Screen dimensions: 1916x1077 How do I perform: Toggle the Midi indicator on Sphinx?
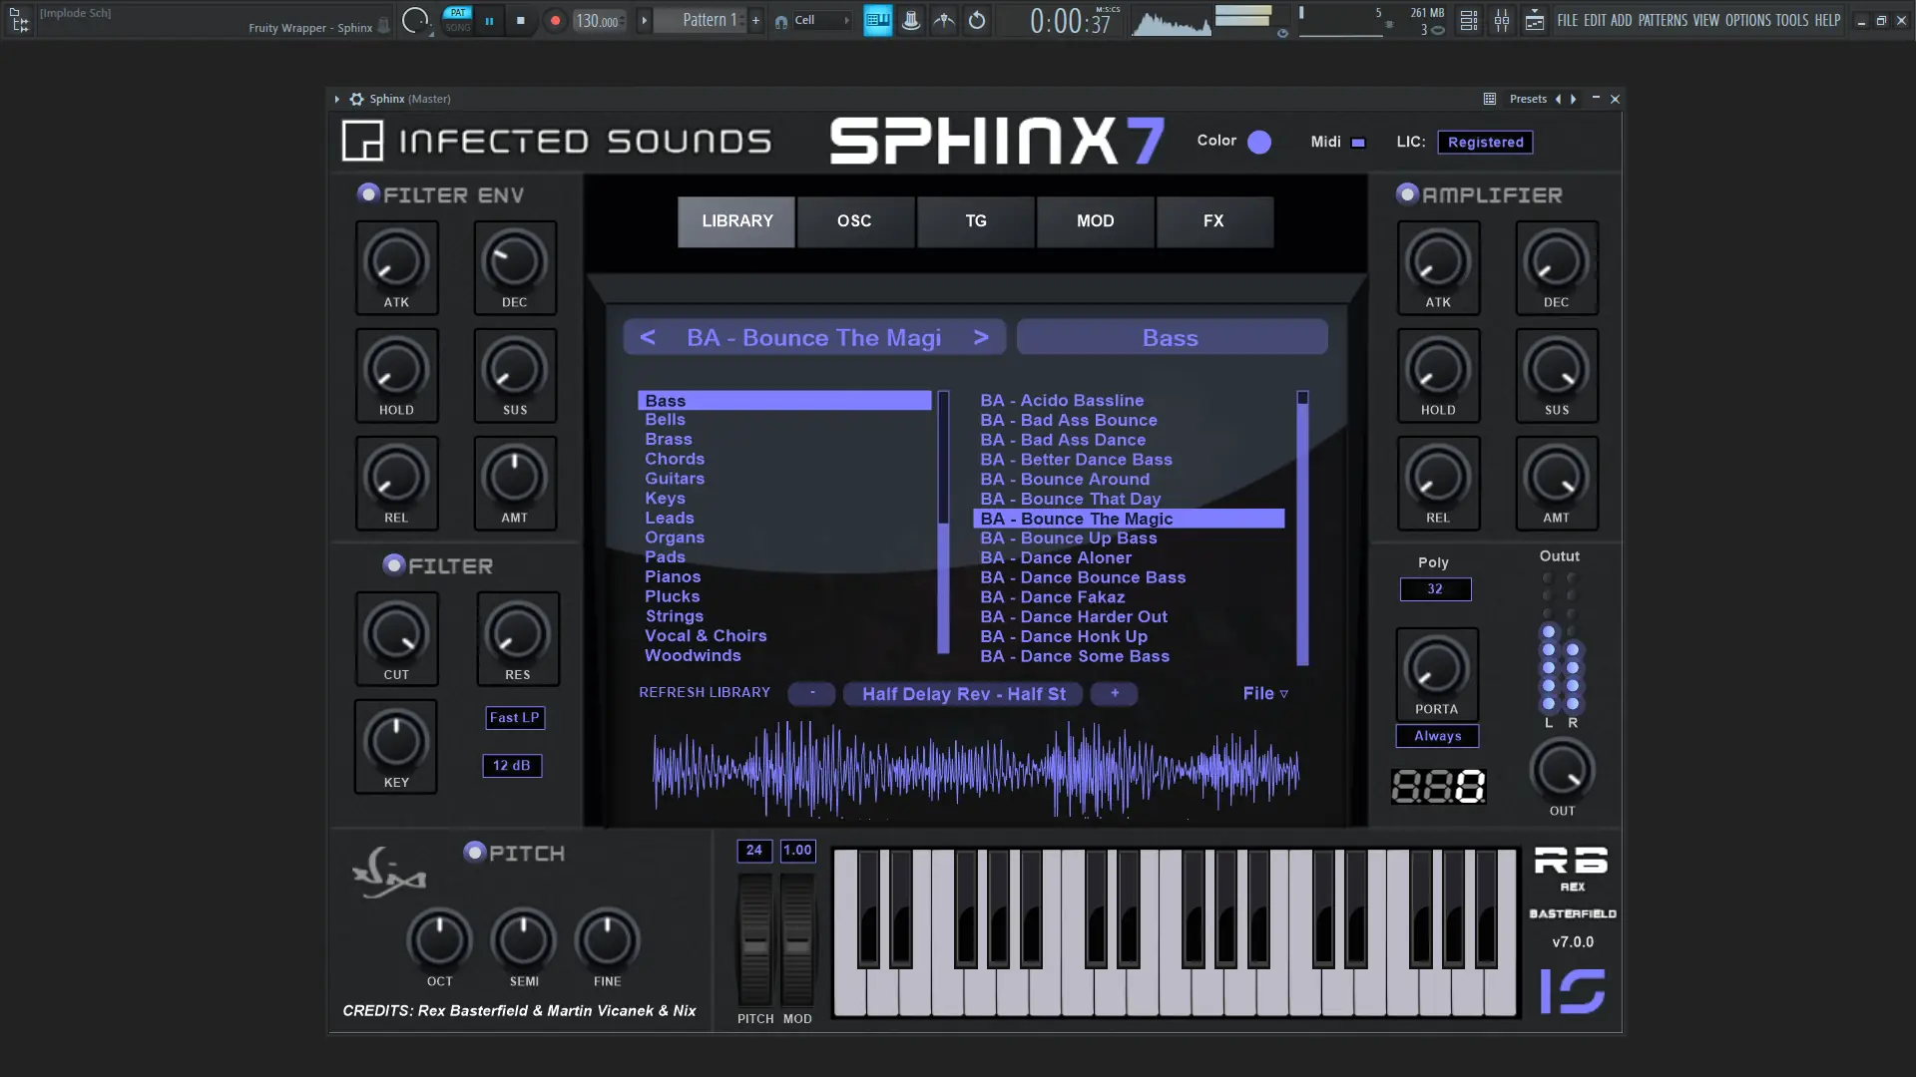[x=1356, y=143]
